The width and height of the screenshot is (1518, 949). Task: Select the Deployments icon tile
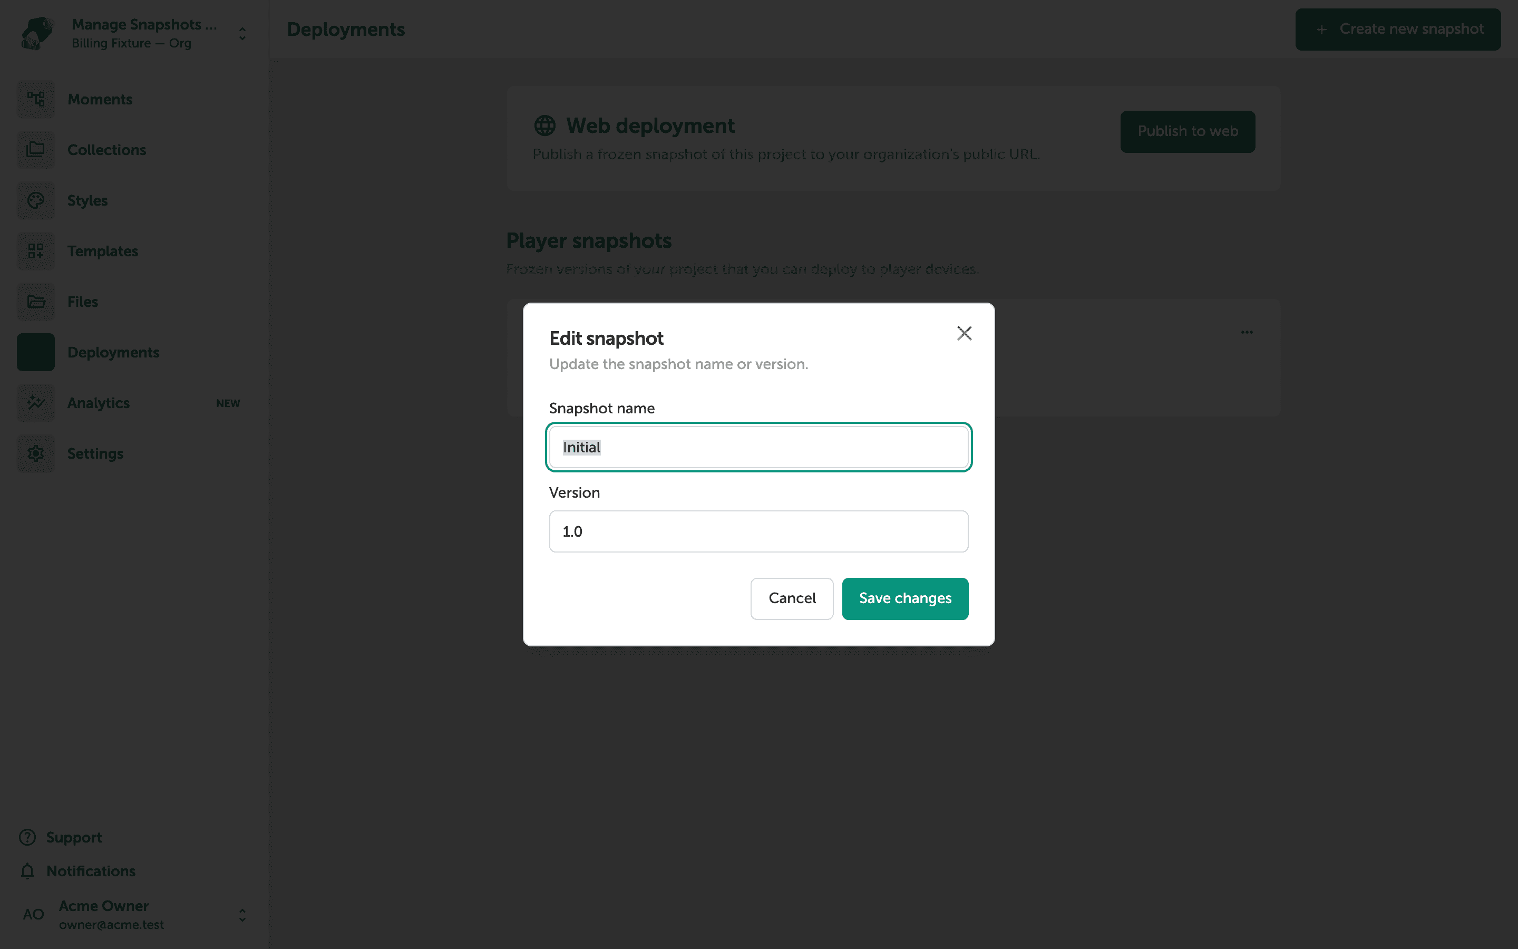pos(36,352)
